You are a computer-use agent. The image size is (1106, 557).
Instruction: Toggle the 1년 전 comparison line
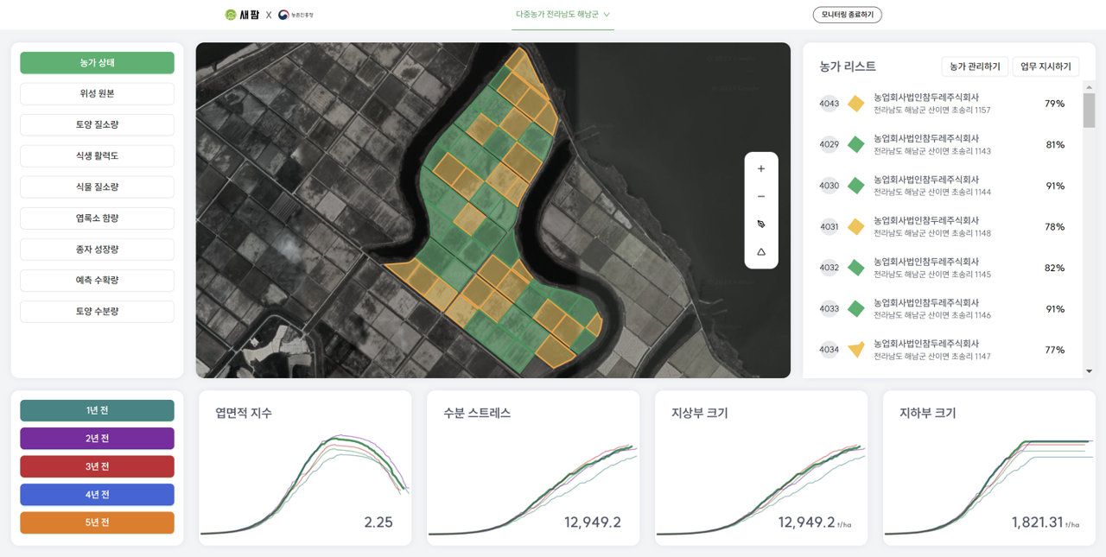click(97, 410)
